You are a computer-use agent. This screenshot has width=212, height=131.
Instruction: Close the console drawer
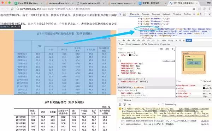[210, 100]
